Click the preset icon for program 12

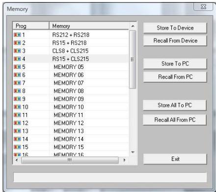17,123
